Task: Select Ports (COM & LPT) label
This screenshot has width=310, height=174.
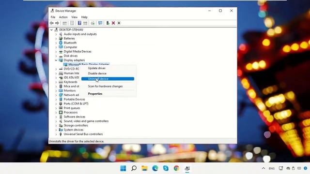Action: pos(76,103)
